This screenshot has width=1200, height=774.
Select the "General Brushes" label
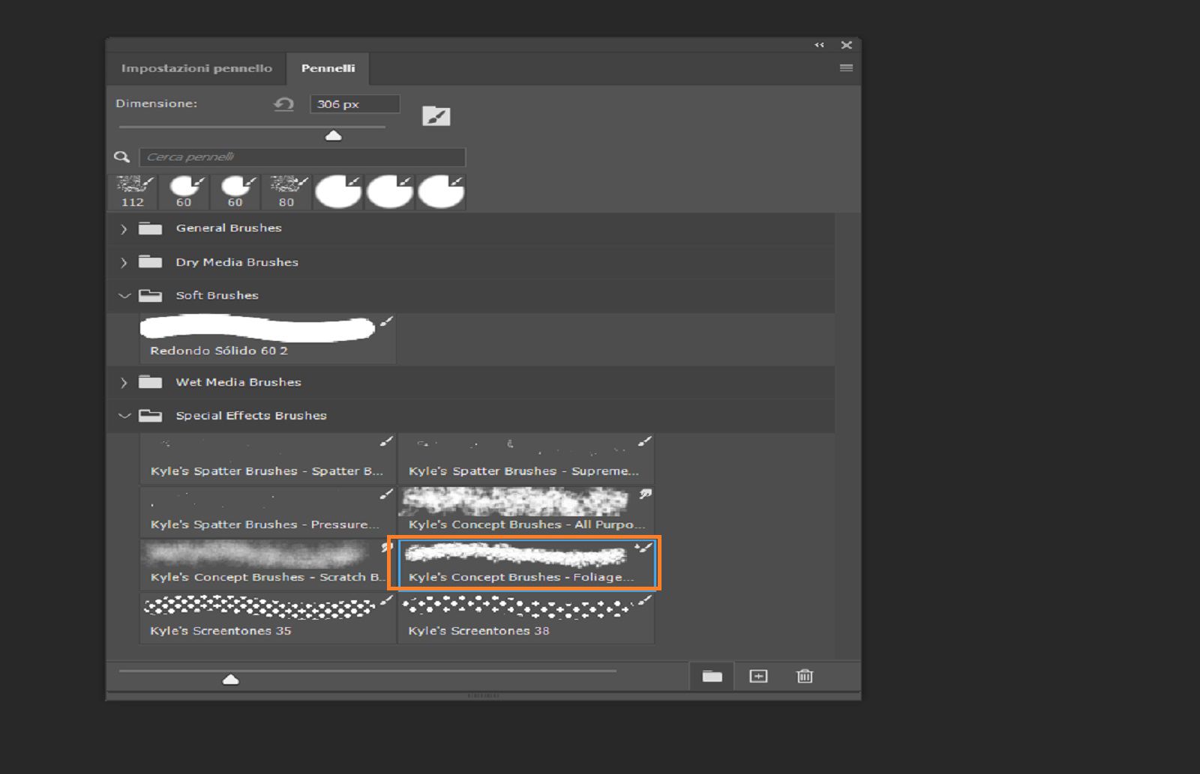tap(229, 228)
